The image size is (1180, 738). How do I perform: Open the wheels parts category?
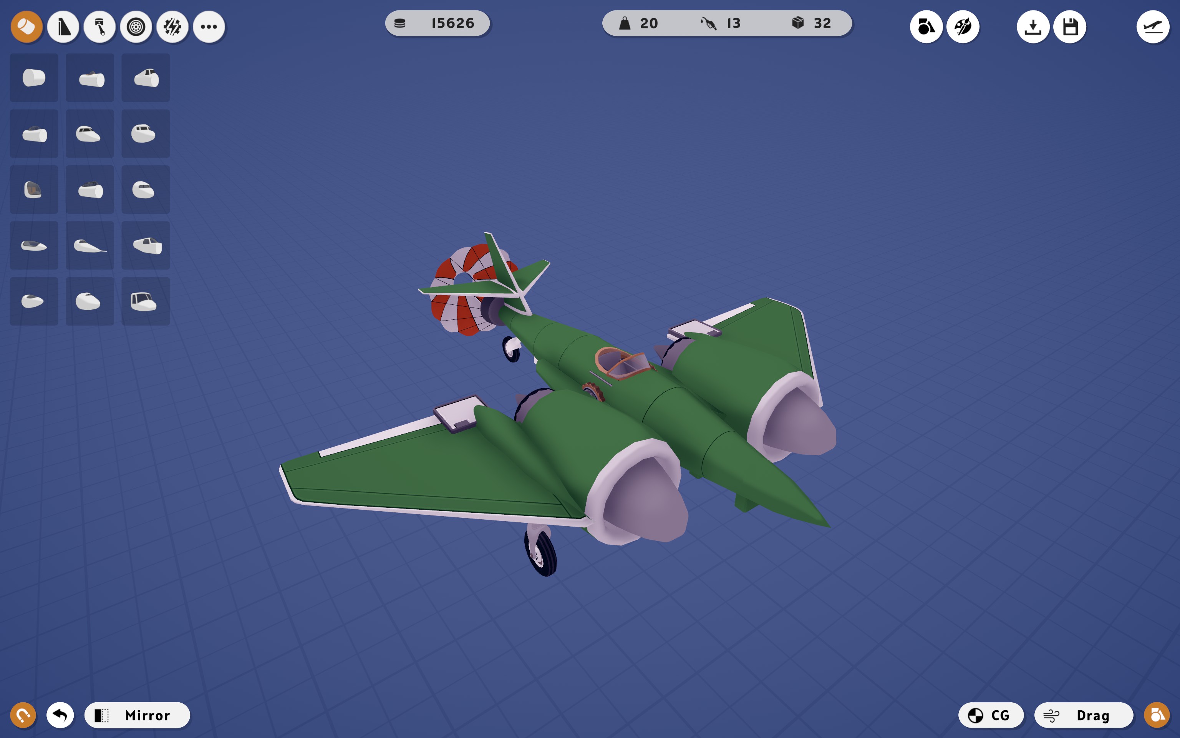[136, 27]
